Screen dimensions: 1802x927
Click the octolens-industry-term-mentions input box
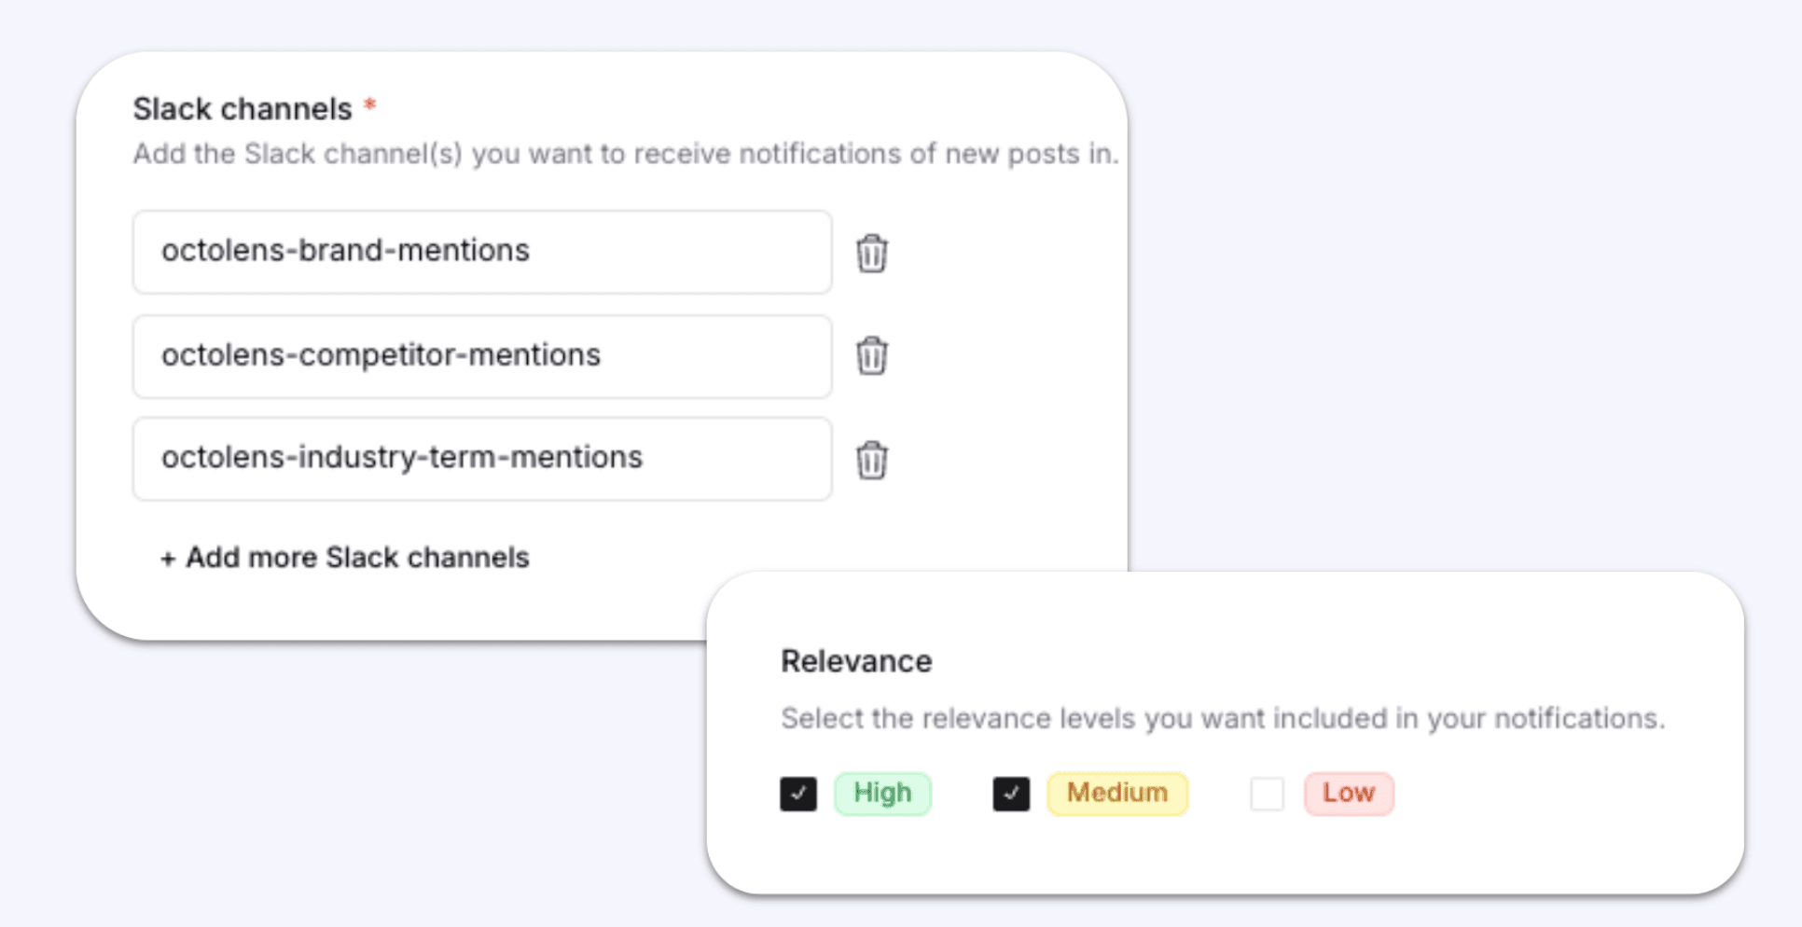coord(481,459)
